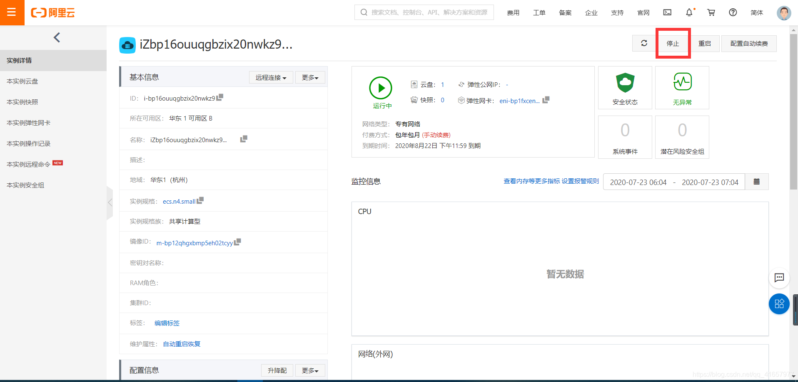
Task: Click the 自动重启恢复 link
Action: coord(182,344)
